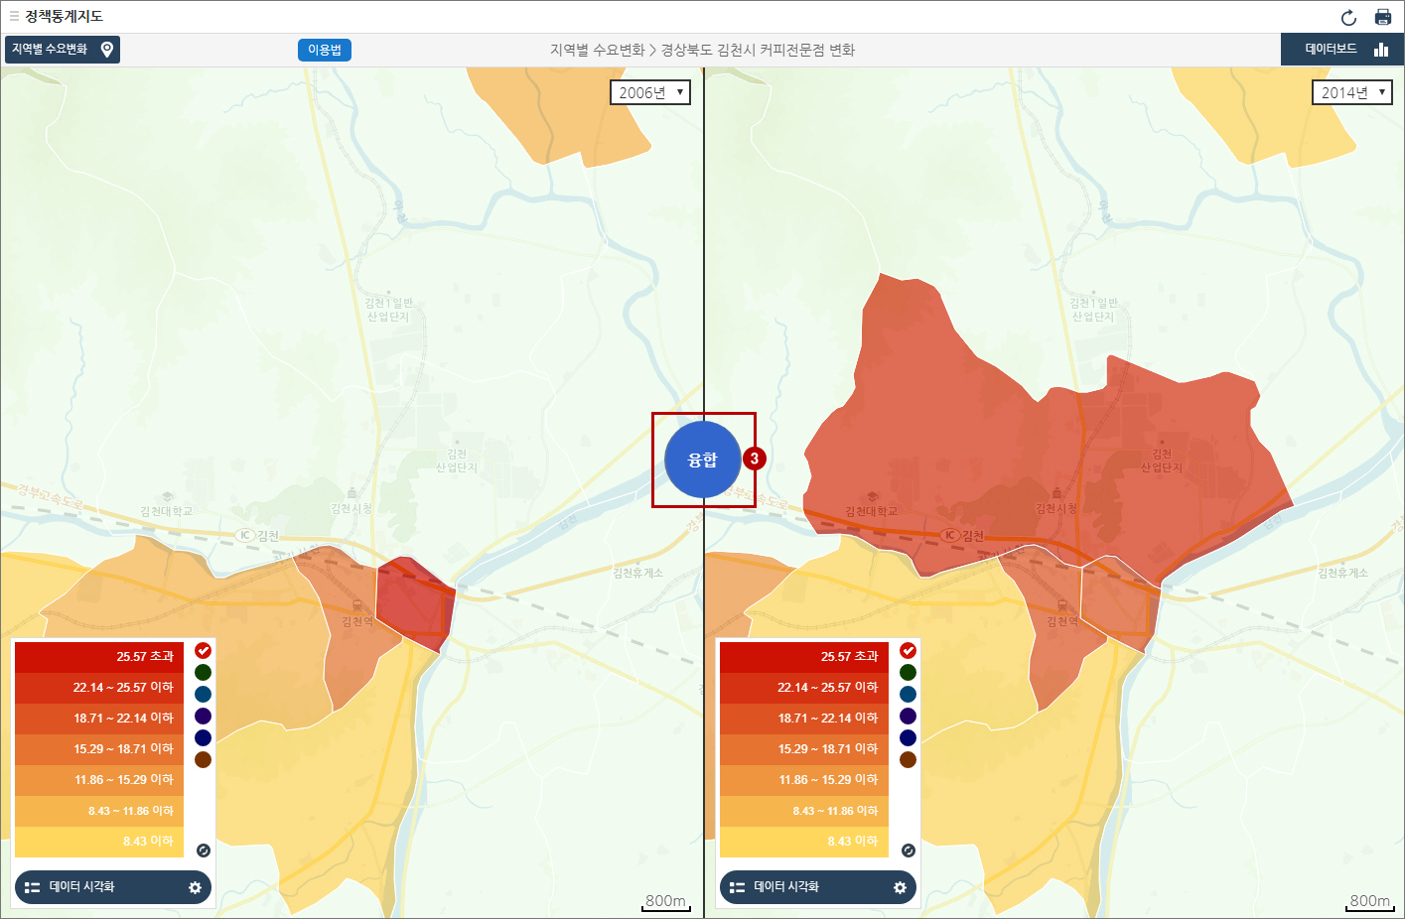The image size is (1405, 919).
Task: Click the refresh icon in the title bar
Action: tap(1348, 17)
